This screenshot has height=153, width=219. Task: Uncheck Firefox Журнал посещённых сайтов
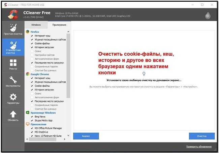[x=32, y=40]
